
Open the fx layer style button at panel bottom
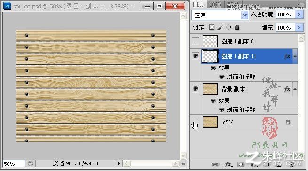pos(228,164)
